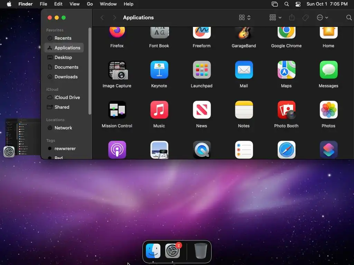Open the Finder menu
The height and width of the screenshot is (265, 354).
[26, 4]
